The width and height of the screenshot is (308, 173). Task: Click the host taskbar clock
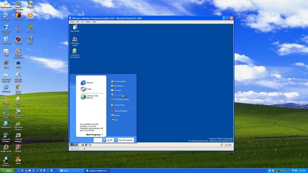(x=302, y=171)
